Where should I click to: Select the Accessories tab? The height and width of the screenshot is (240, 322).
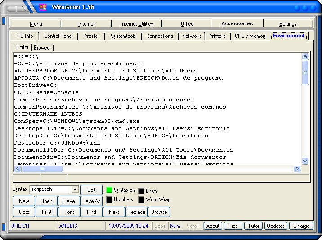click(237, 24)
